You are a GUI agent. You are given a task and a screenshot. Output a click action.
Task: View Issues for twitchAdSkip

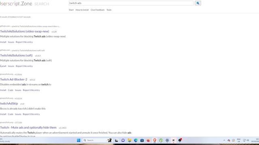click(x=18, y=114)
